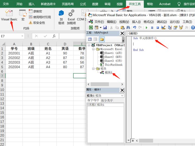195x146 pixels.
Task: Click the Name Box showing E7
Action: [x=11, y=36]
